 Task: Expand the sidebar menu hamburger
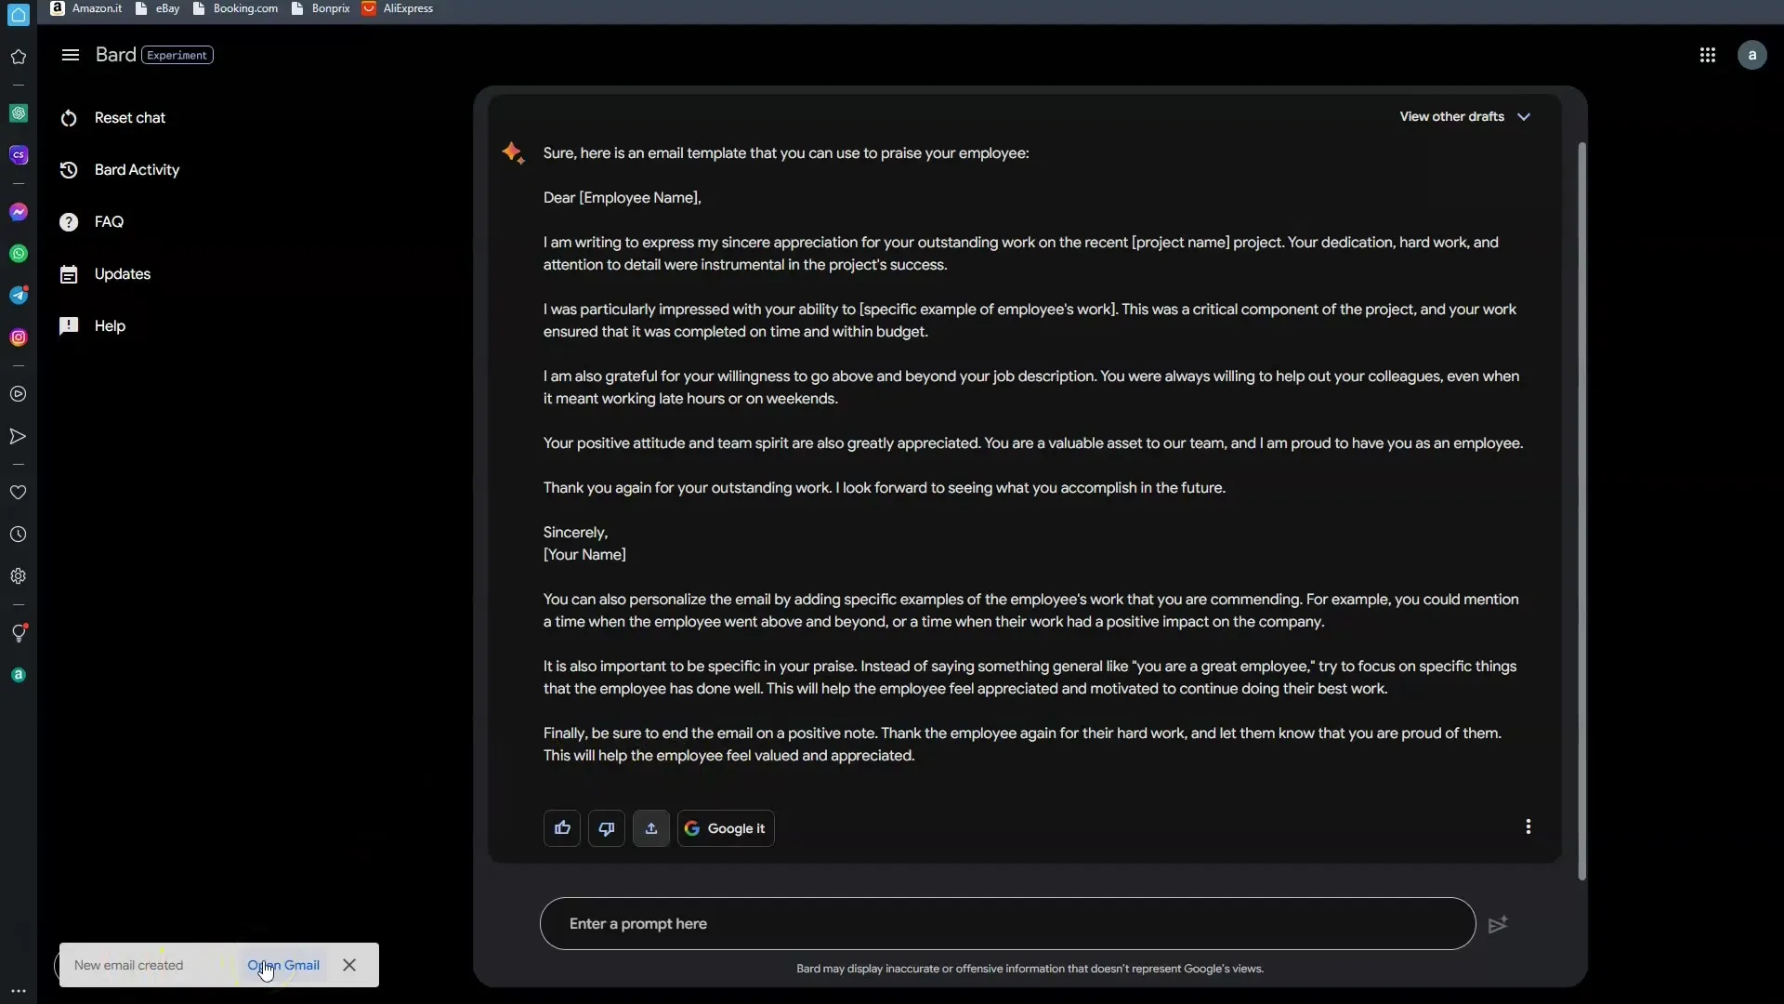(70, 54)
